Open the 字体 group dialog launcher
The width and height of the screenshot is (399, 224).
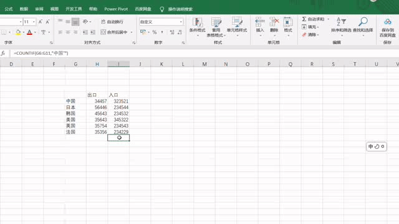point(51,43)
